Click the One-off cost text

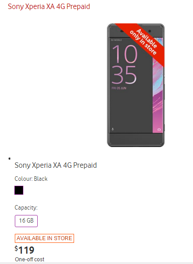coord(30,260)
